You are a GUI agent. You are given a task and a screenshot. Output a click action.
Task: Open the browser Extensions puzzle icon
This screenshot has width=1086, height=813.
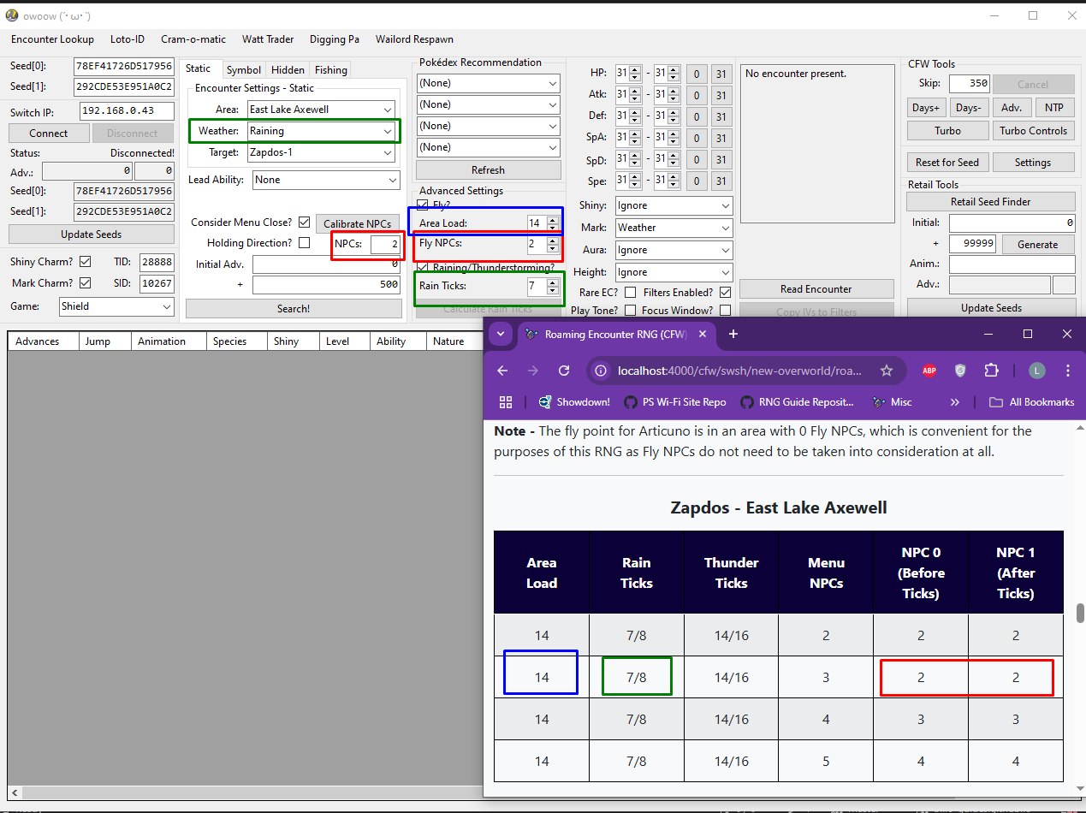991,371
